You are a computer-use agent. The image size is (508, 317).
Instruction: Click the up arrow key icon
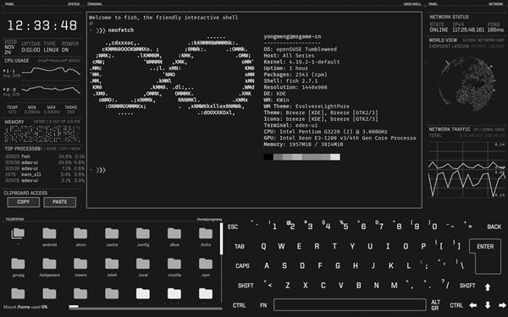[x=488, y=287]
